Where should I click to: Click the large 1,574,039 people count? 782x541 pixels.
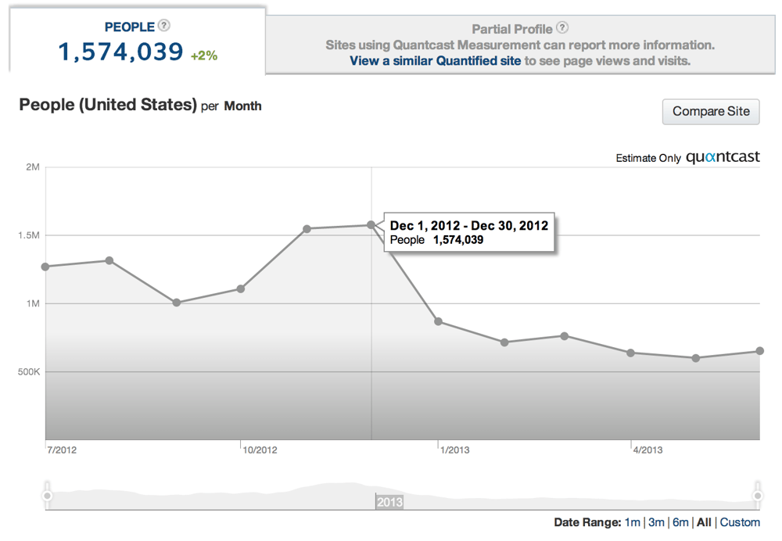120,52
